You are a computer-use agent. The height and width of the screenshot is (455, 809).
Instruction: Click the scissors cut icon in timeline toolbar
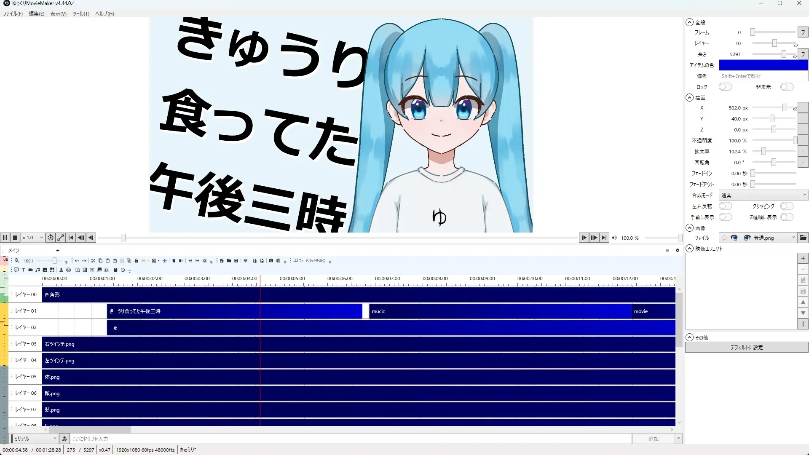click(93, 261)
